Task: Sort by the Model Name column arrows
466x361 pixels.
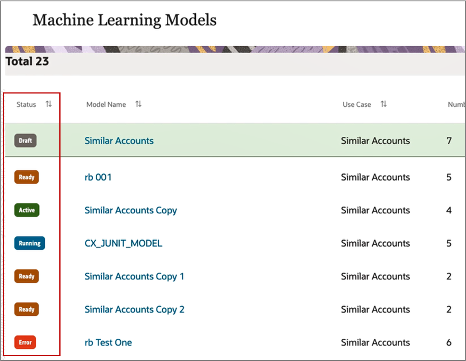Action: 139,104
